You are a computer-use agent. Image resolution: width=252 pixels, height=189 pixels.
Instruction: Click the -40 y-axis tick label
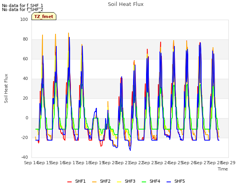[24, 157]
